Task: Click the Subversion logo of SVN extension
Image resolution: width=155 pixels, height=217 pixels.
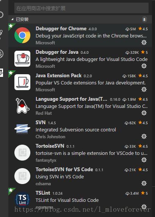Action: tap(22, 129)
